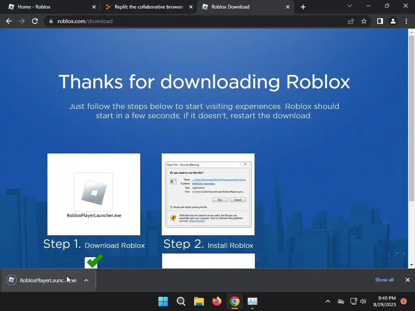Image resolution: width=415 pixels, height=311 pixels.
Task: Share this page using share icon
Action: click(x=351, y=21)
